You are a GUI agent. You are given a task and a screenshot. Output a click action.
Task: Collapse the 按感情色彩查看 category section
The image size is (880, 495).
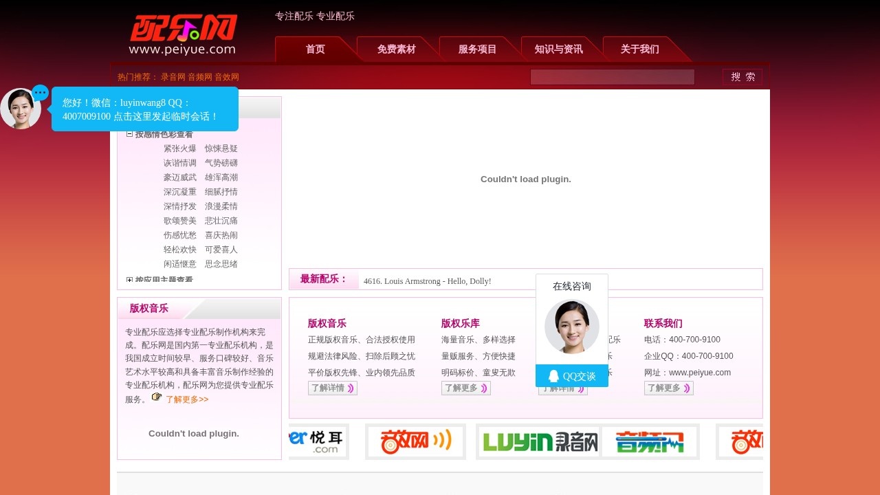click(x=129, y=134)
